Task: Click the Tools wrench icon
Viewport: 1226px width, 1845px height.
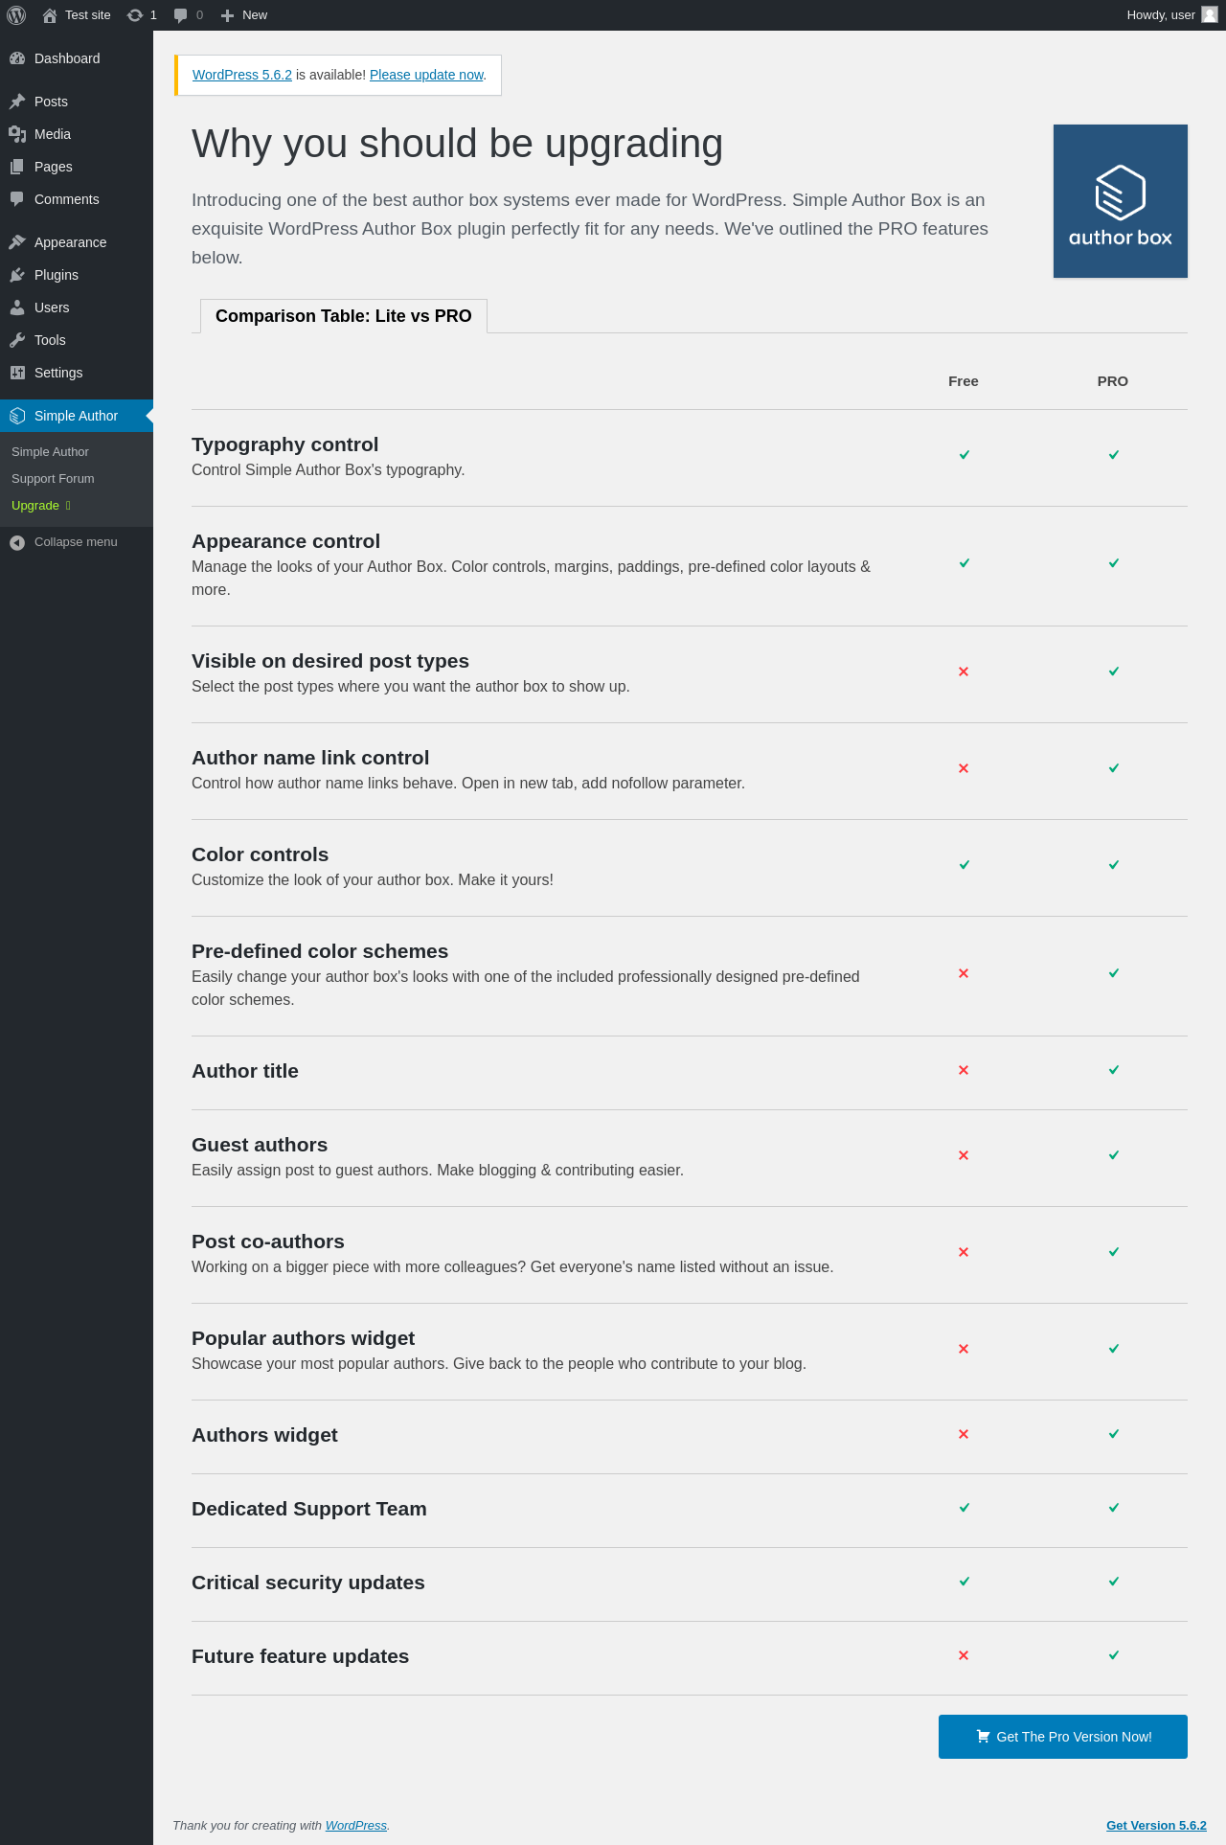Action: tap(17, 340)
